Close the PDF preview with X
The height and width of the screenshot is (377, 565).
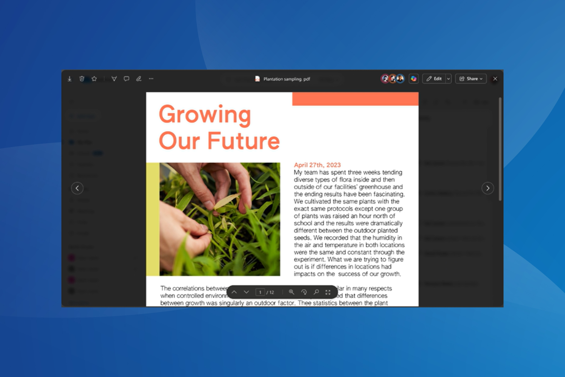pyautogui.click(x=495, y=79)
